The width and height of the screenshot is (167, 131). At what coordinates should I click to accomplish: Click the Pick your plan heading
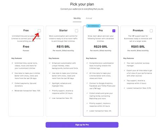82,4
